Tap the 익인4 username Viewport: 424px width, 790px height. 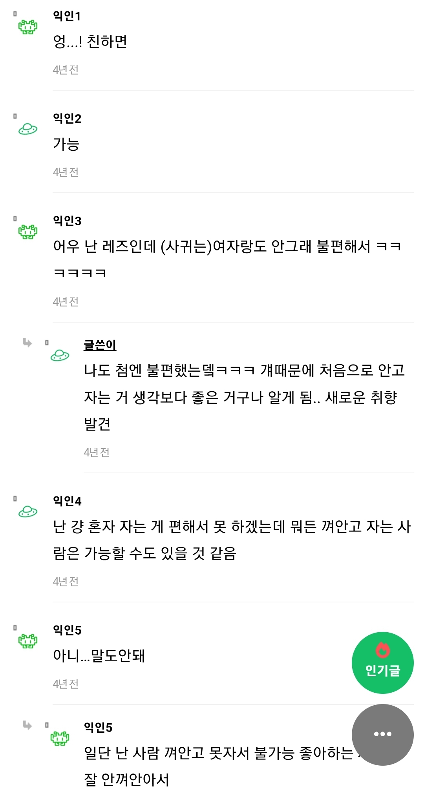point(67,501)
